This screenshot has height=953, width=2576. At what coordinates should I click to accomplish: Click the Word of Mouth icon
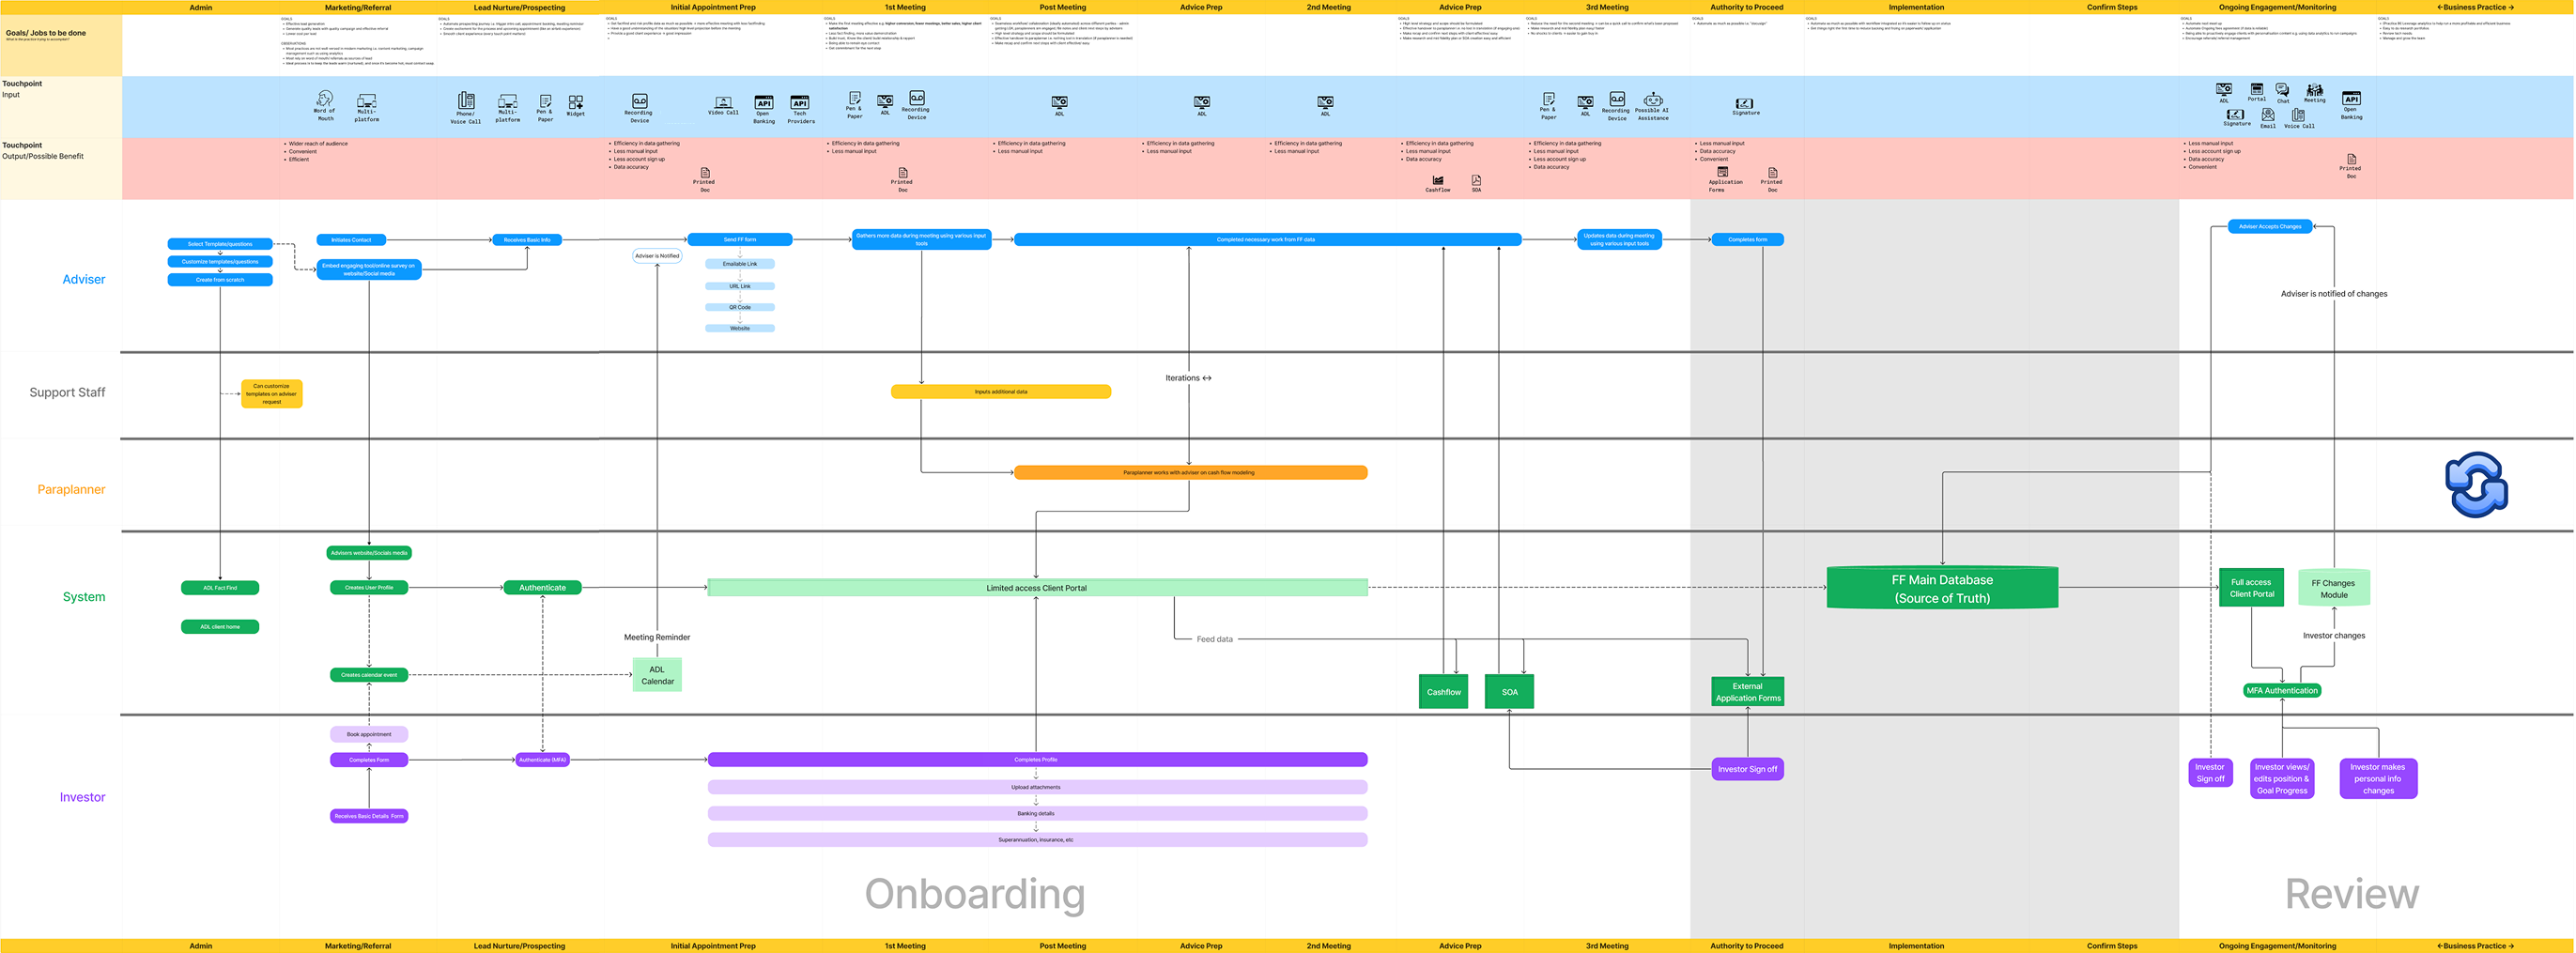(x=325, y=98)
